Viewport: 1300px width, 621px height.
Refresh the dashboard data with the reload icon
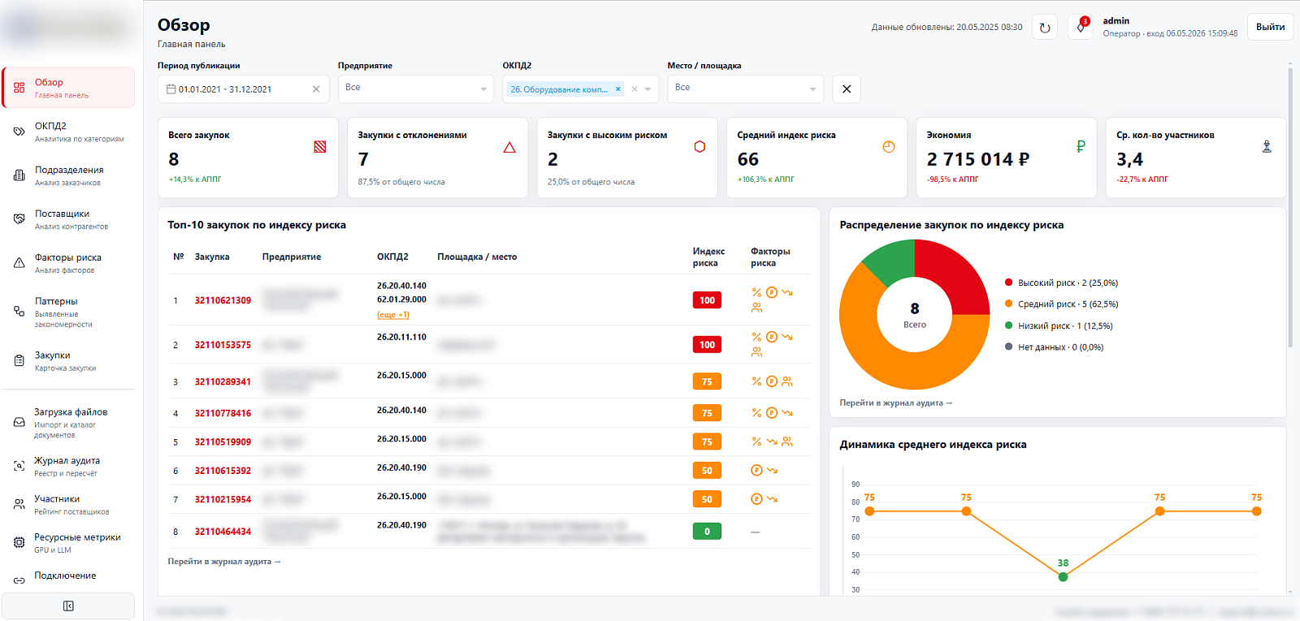tap(1045, 28)
